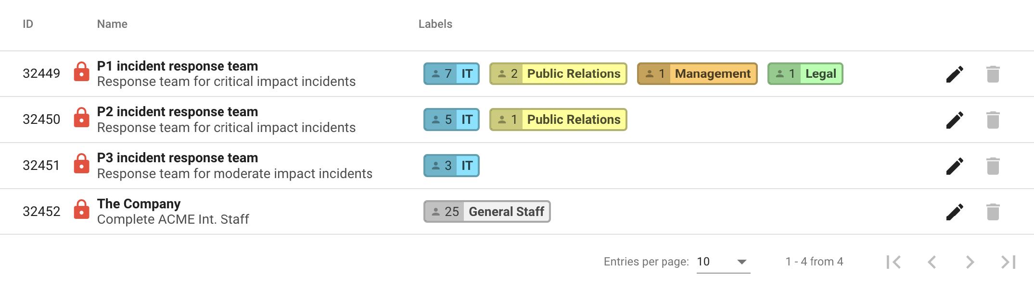The image size is (1034, 288).
Task: Open editor for The Company entry
Action: pos(955,212)
